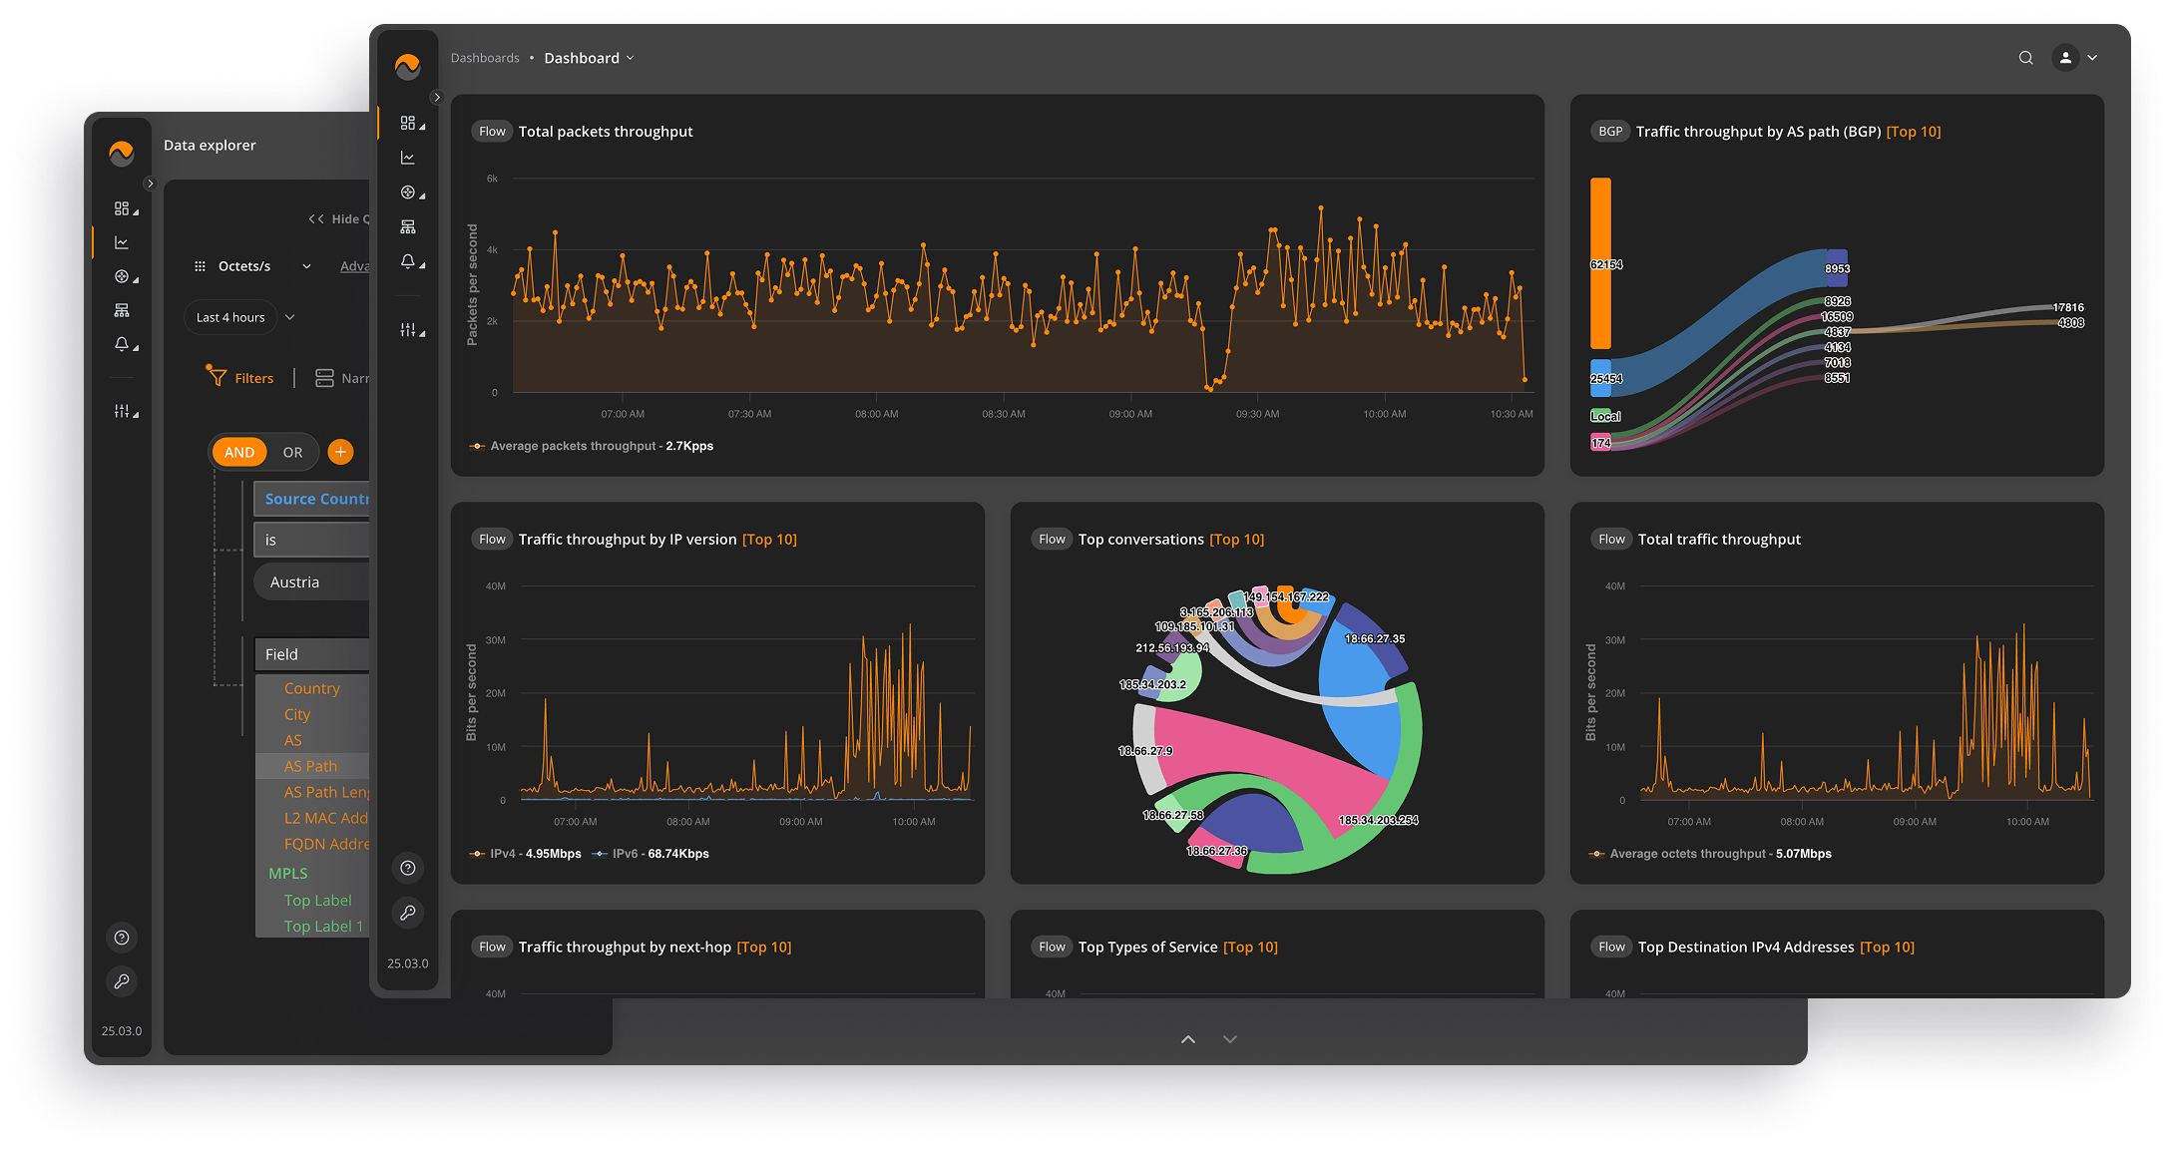Click the search magnifier icon in top bar
This screenshot has width=2175, height=1149.
click(x=2026, y=58)
